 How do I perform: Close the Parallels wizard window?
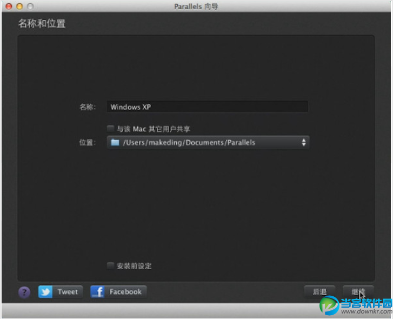pos(9,6)
